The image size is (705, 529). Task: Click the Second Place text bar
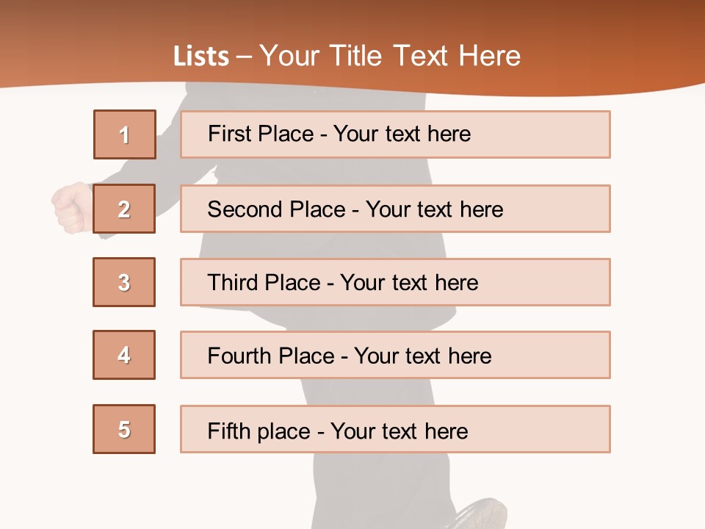(395, 209)
